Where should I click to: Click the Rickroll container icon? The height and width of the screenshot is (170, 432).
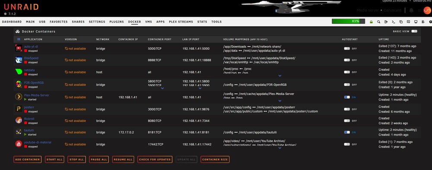19,120
